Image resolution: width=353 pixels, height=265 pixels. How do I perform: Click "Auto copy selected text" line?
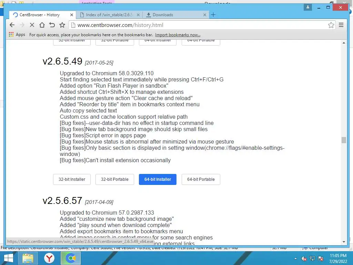pos(88,111)
